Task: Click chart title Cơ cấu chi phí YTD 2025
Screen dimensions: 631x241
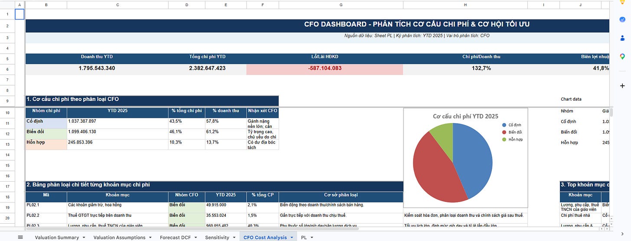Action: (465, 116)
